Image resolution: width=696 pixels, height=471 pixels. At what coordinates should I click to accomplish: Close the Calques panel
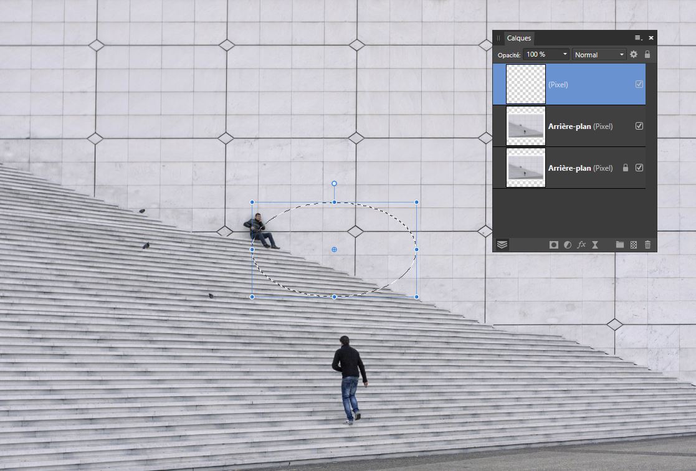click(651, 38)
